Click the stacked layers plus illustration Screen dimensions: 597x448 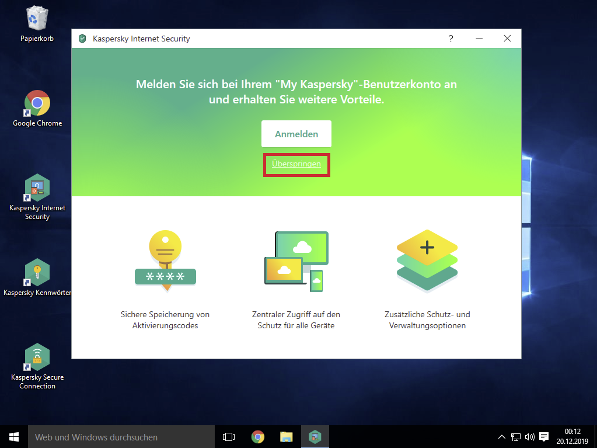tap(427, 261)
